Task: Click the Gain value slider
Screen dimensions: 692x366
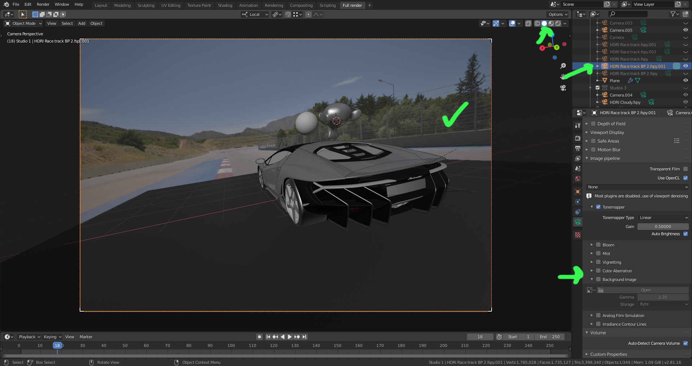Action: pos(663,227)
